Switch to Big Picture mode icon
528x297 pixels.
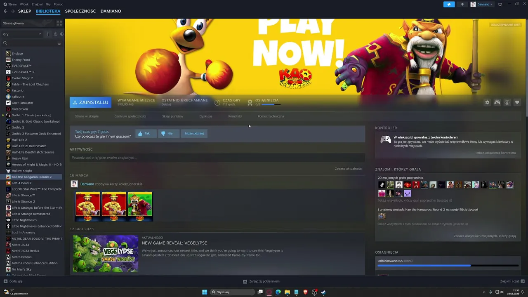pos(500,4)
